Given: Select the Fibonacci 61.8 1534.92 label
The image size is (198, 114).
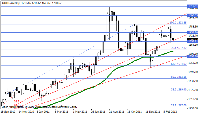Looking at the screenshot, I should pos(178,64).
